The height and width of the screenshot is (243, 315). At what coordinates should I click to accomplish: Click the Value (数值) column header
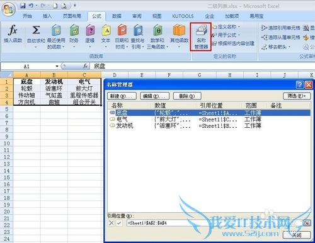[x=174, y=105]
